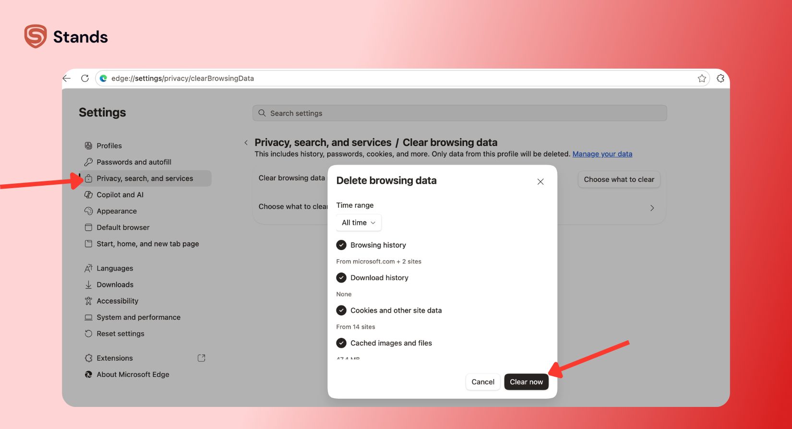792x429 pixels.
Task: Click the 'From microsoft.com + 2 sites' text
Action: pos(379,261)
